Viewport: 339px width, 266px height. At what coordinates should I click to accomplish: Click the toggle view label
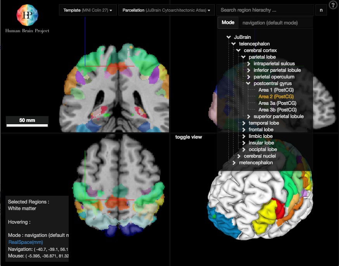(189, 137)
